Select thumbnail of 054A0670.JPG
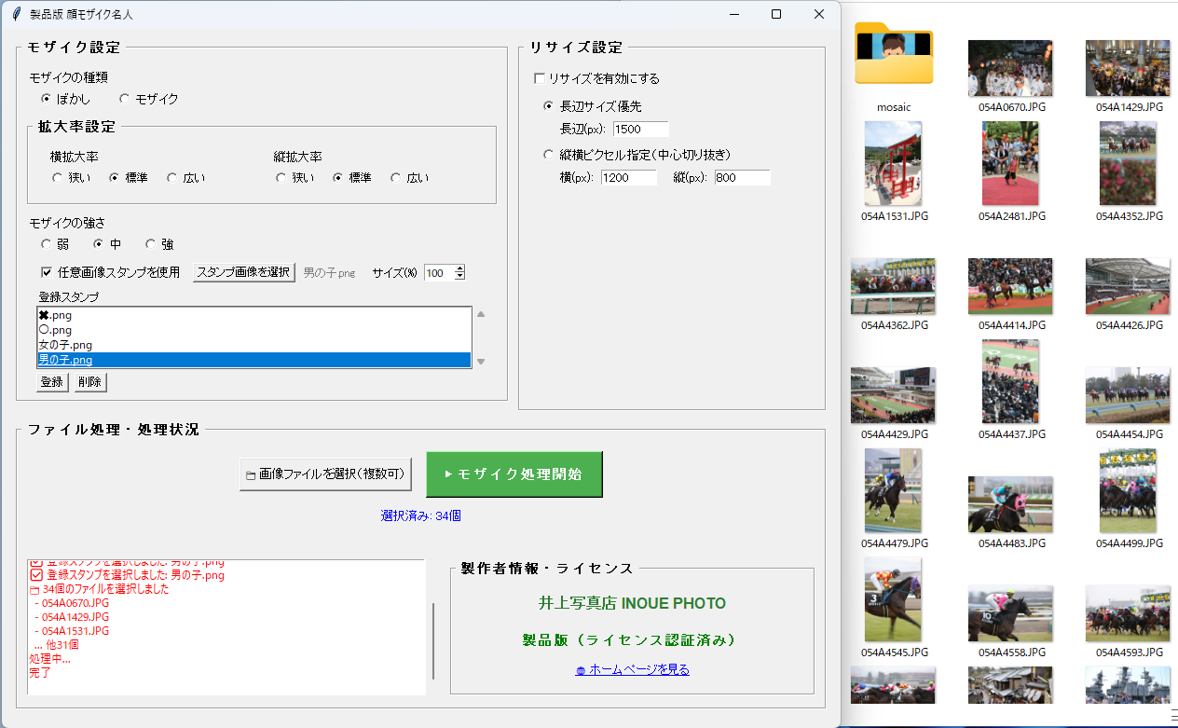Viewport: 1178px width, 728px height. pyautogui.click(x=1009, y=68)
